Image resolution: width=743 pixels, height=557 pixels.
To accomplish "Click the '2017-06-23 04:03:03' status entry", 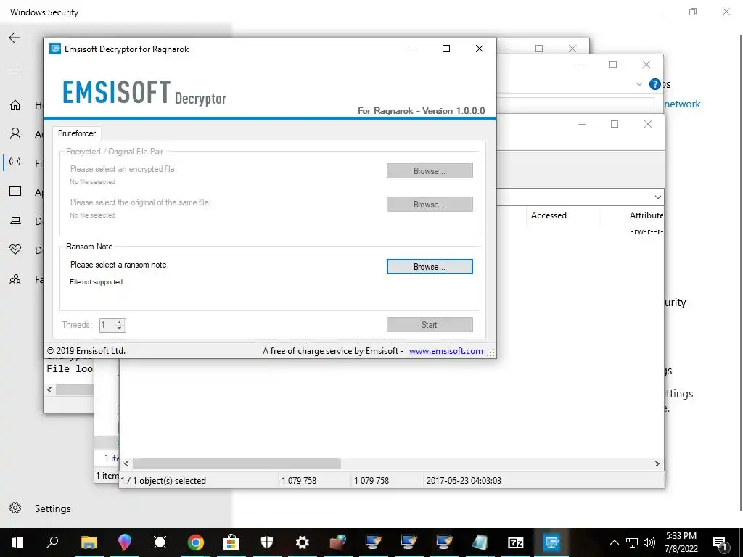I will (x=464, y=481).
